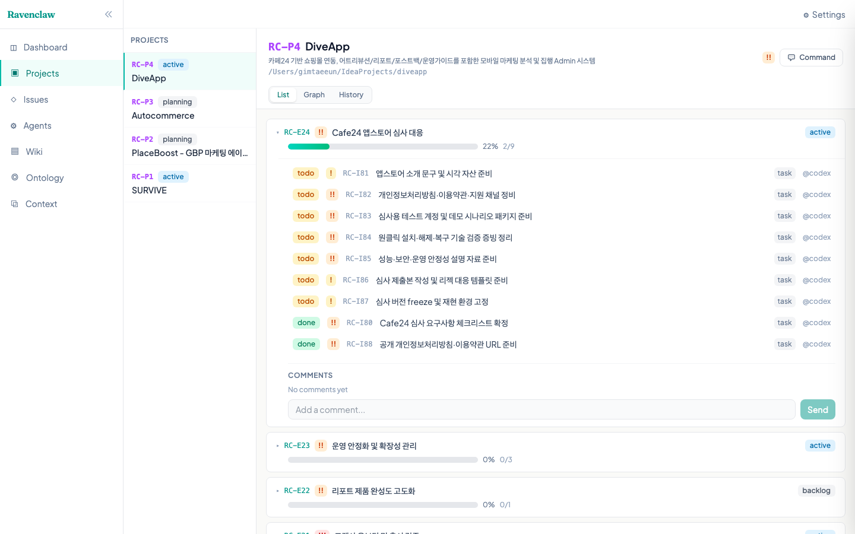855x534 pixels.
Task: Open the Command palette
Action: (x=811, y=57)
